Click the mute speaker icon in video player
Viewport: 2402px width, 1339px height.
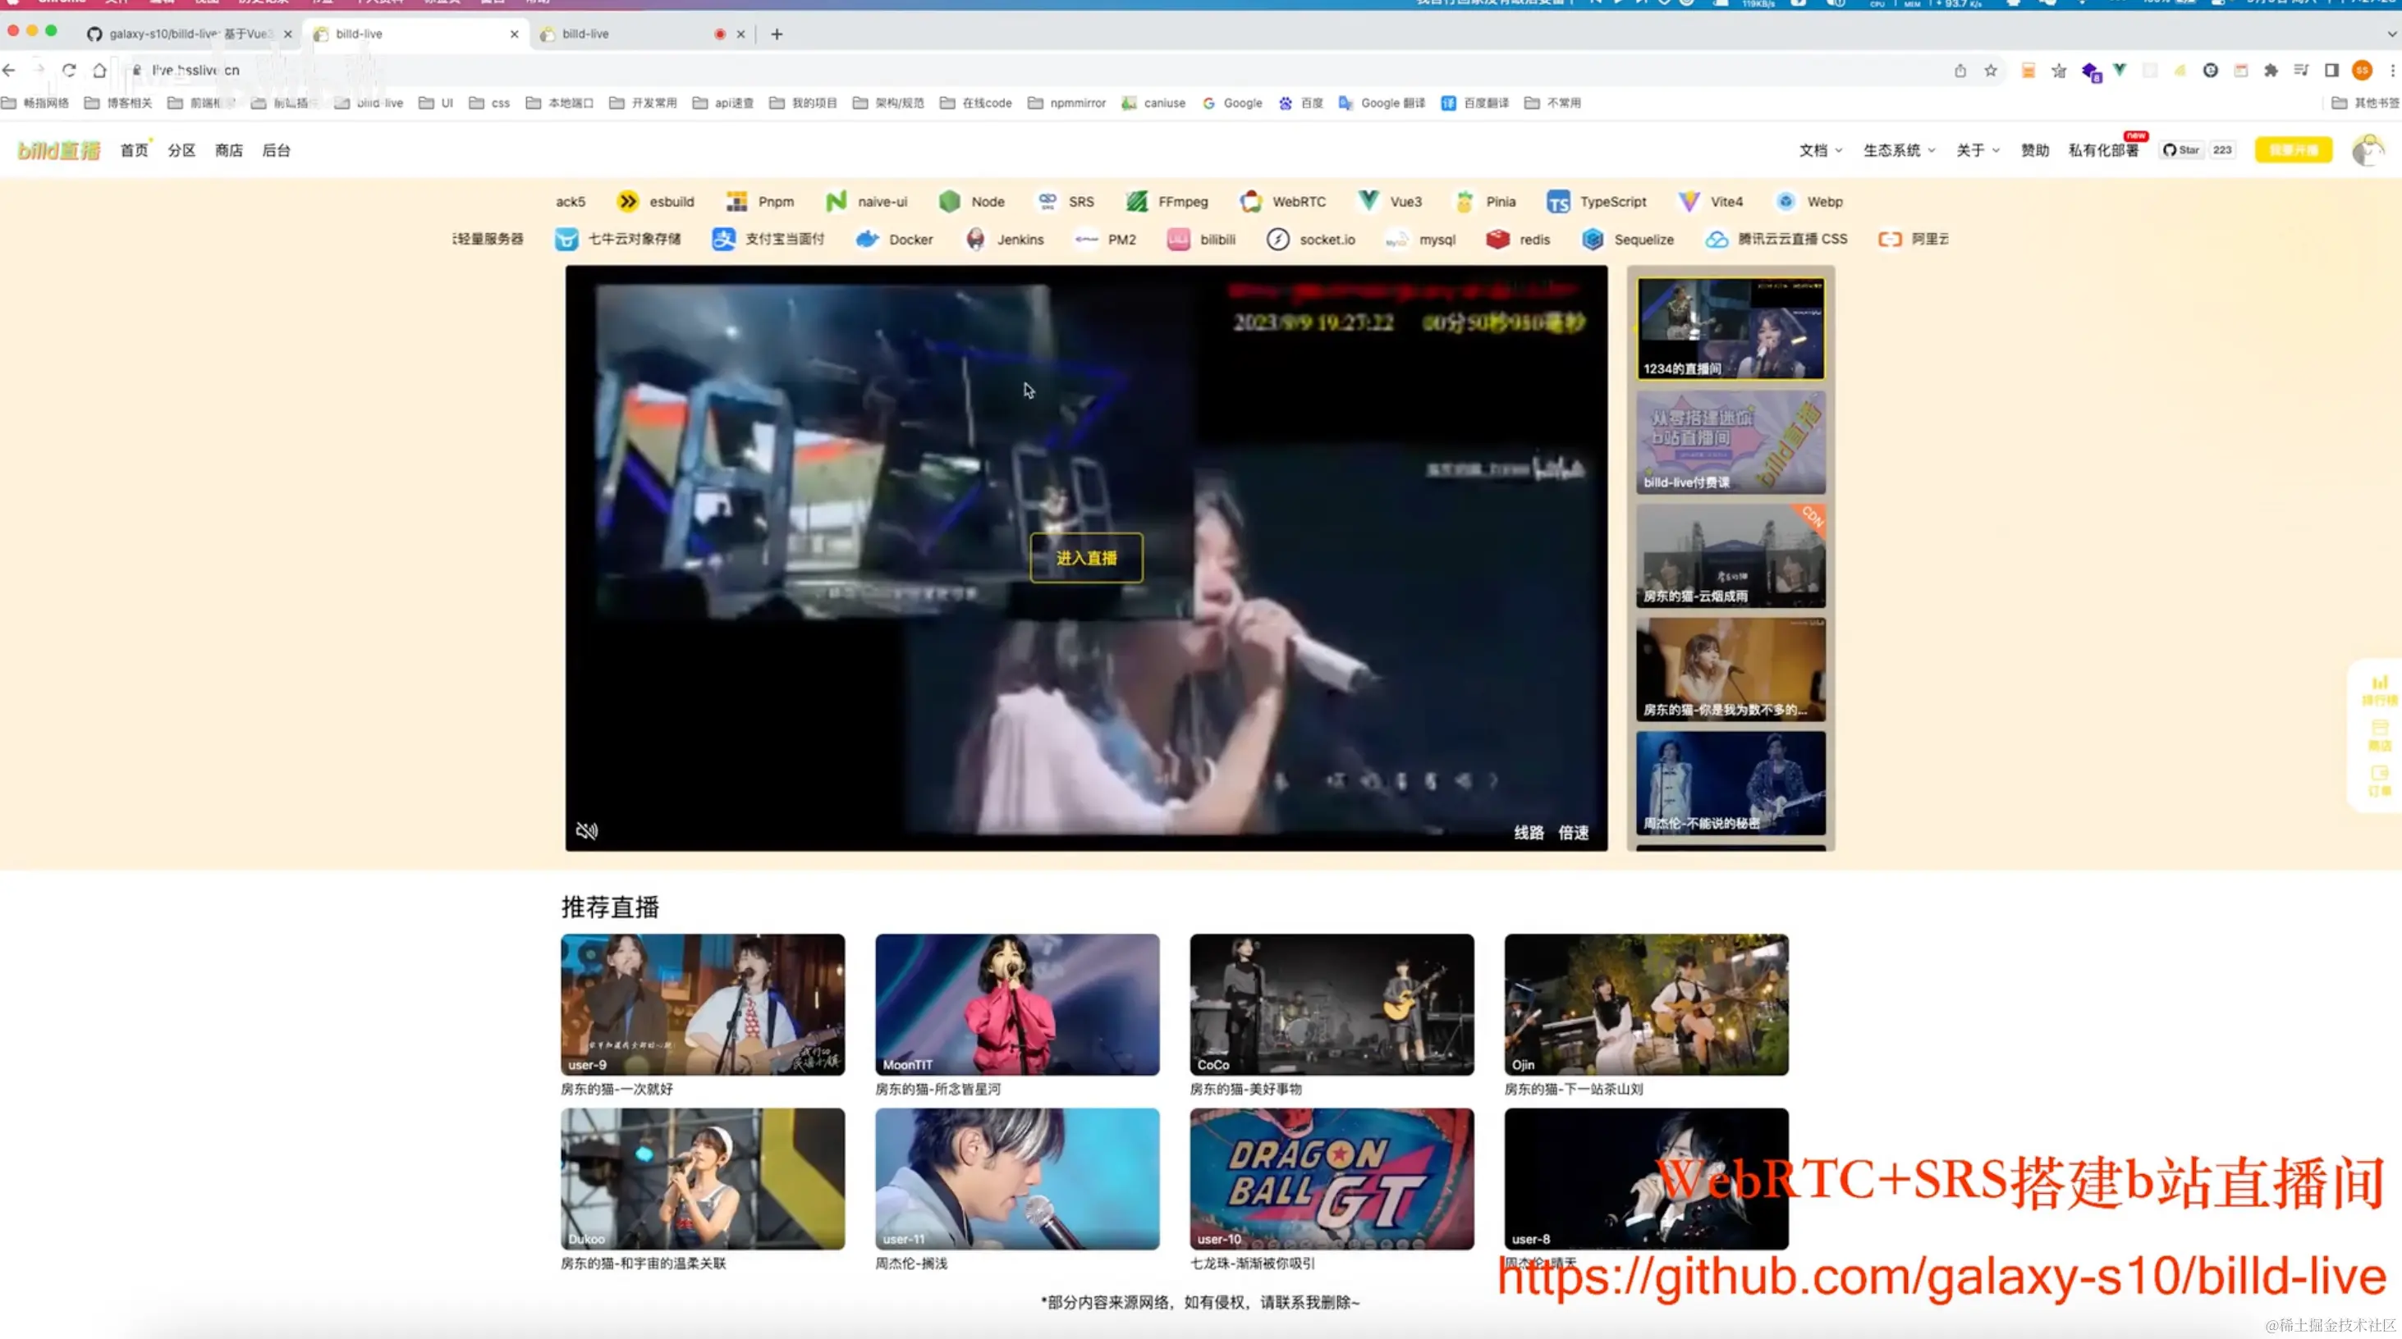click(x=586, y=830)
